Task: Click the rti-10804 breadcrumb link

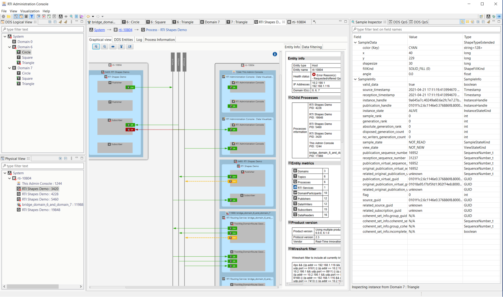Action: pyautogui.click(x=125, y=30)
